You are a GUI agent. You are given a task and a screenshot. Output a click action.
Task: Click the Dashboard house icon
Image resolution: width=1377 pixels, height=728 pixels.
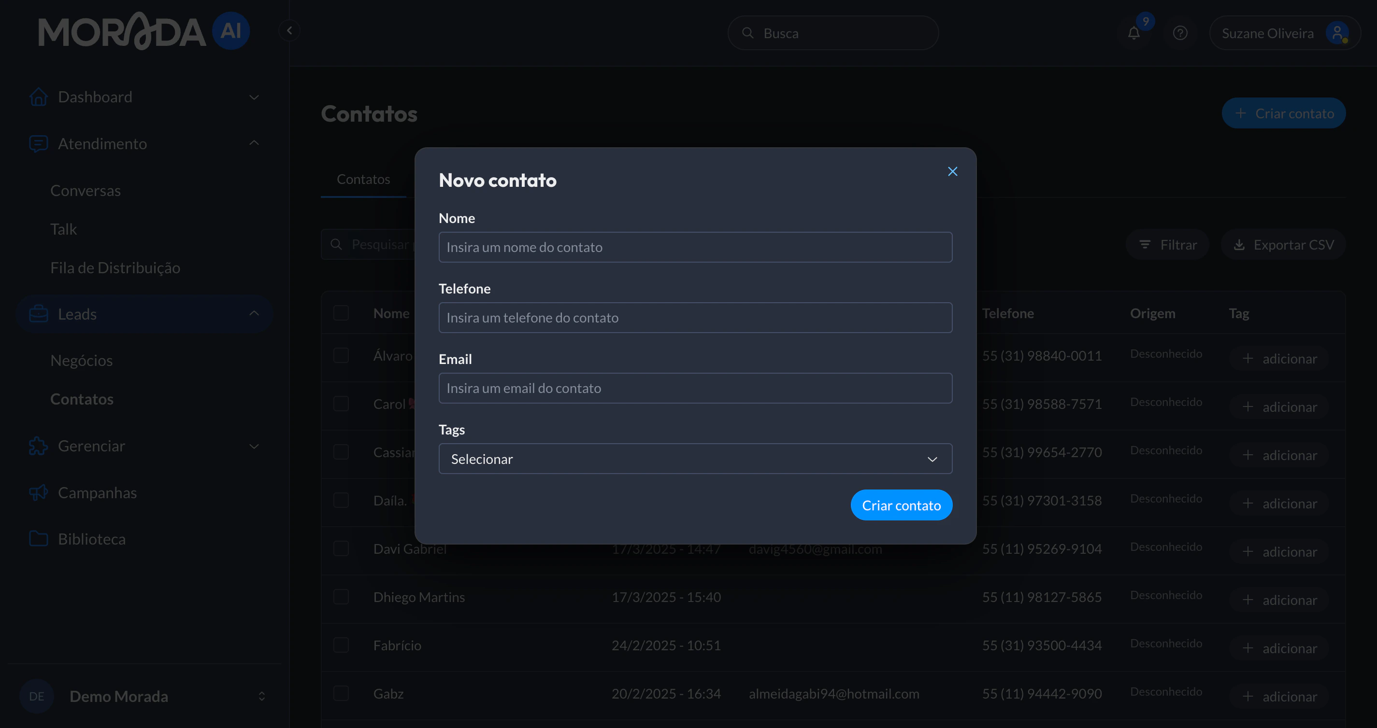38,97
